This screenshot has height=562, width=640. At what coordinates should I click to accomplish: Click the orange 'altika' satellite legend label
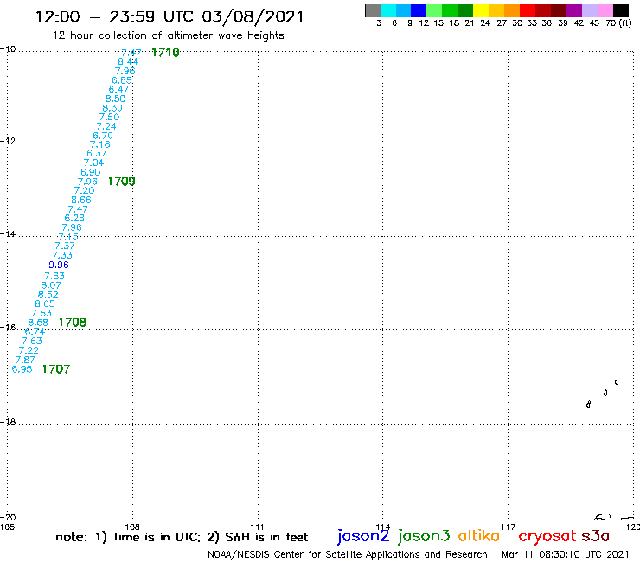tap(479, 536)
